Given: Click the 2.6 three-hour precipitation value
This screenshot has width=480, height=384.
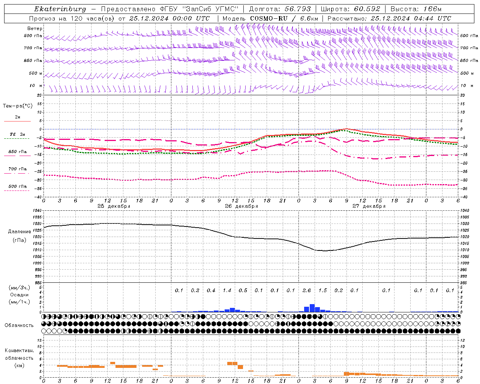Looking at the screenshot, I should pyautogui.click(x=306, y=290).
